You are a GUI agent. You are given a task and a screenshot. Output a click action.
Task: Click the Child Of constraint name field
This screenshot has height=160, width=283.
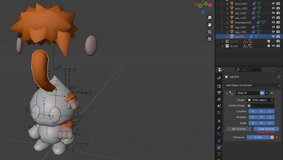click(x=248, y=93)
